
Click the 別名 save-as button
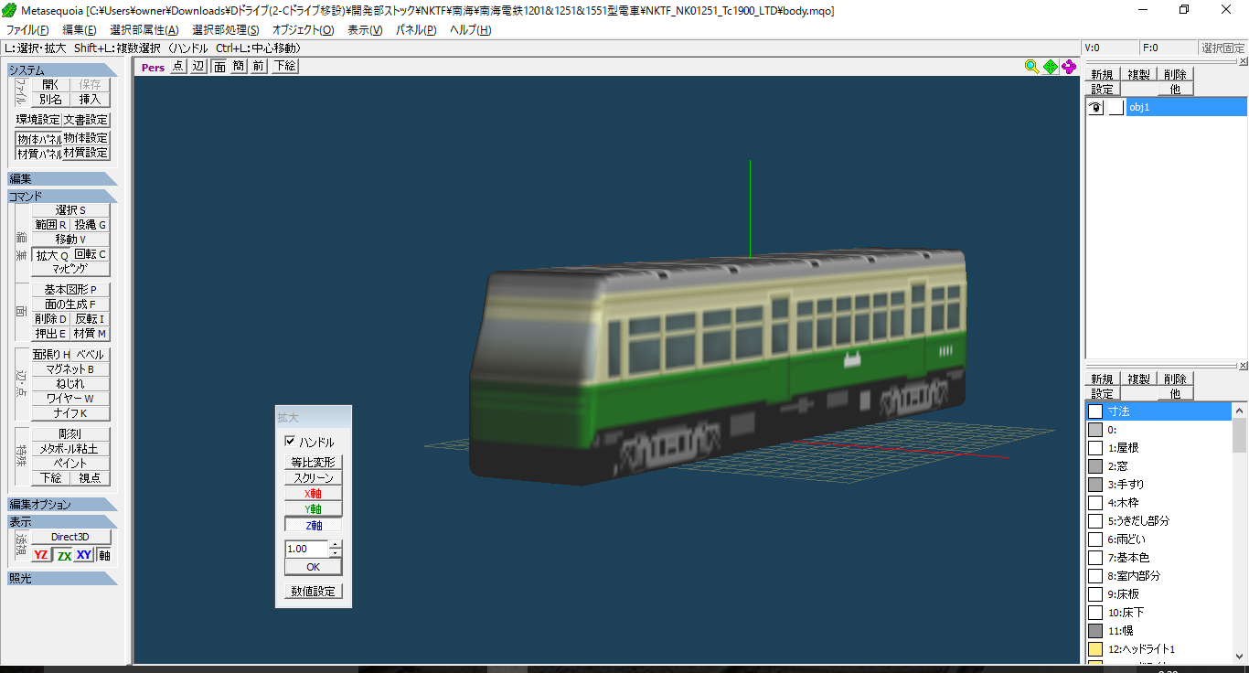point(51,99)
